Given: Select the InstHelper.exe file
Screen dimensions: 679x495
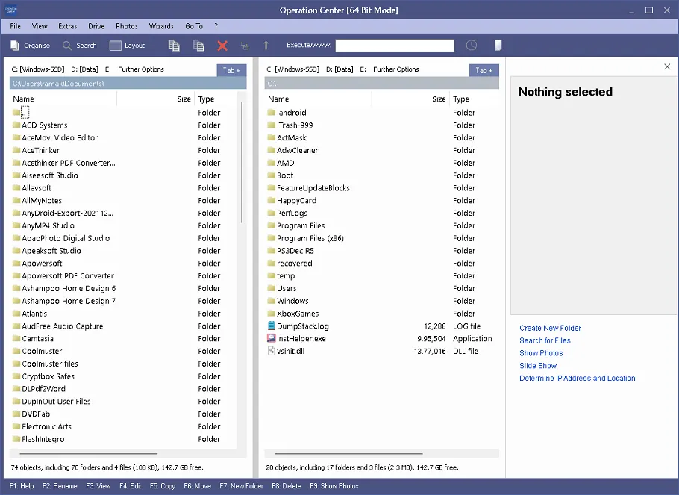Looking at the screenshot, I should point(301,338).
